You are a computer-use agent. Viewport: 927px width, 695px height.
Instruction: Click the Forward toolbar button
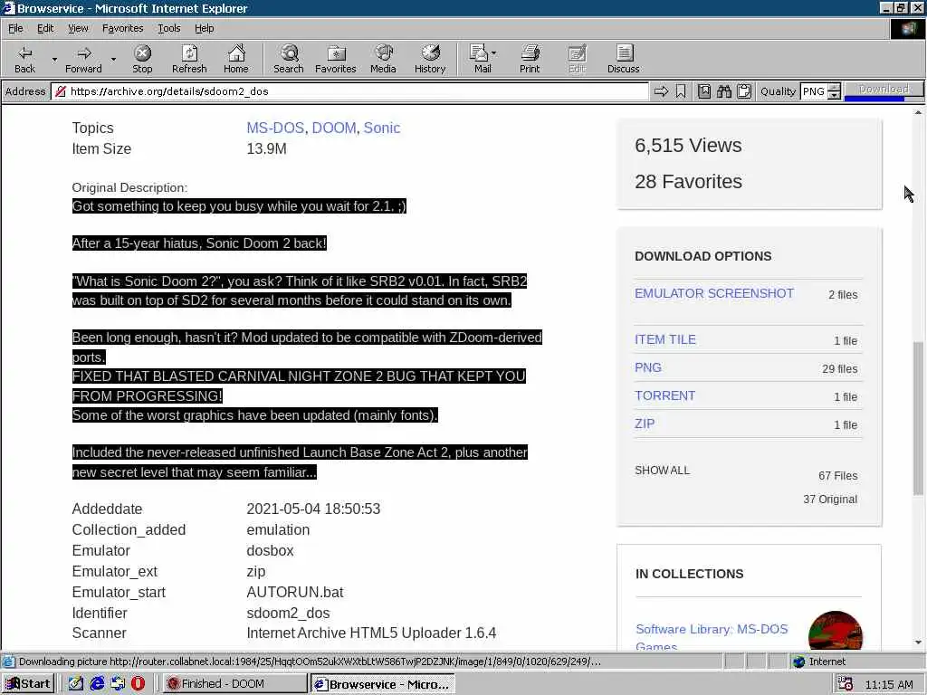(x=83, y=59)
